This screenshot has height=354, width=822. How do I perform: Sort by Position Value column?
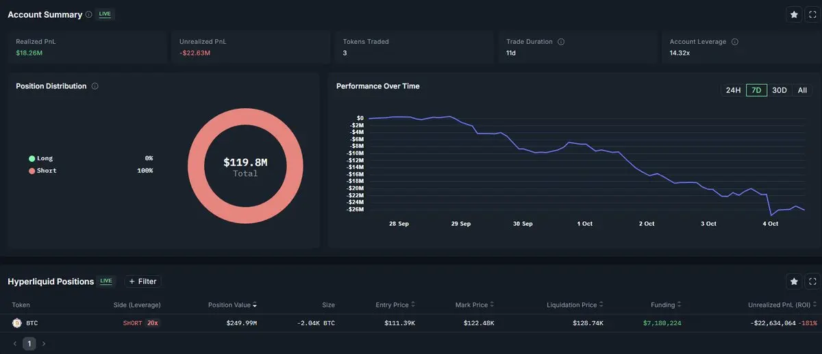click(x=232, y=305)
